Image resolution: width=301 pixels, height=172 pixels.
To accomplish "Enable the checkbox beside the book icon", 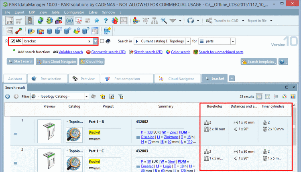I will click(102, 41).
